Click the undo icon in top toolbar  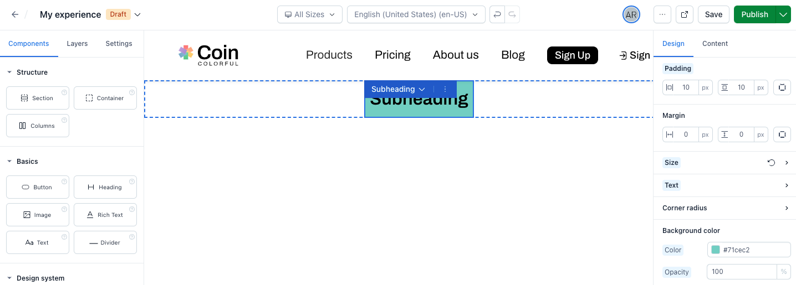(497, 14)
